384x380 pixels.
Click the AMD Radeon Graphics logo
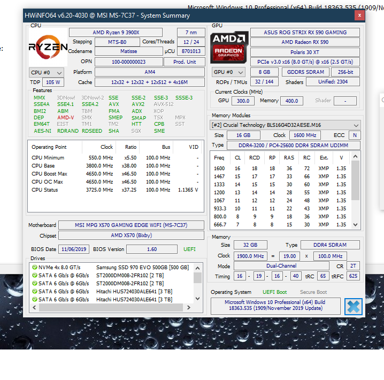pyautogui.click(x=229, y=47)
